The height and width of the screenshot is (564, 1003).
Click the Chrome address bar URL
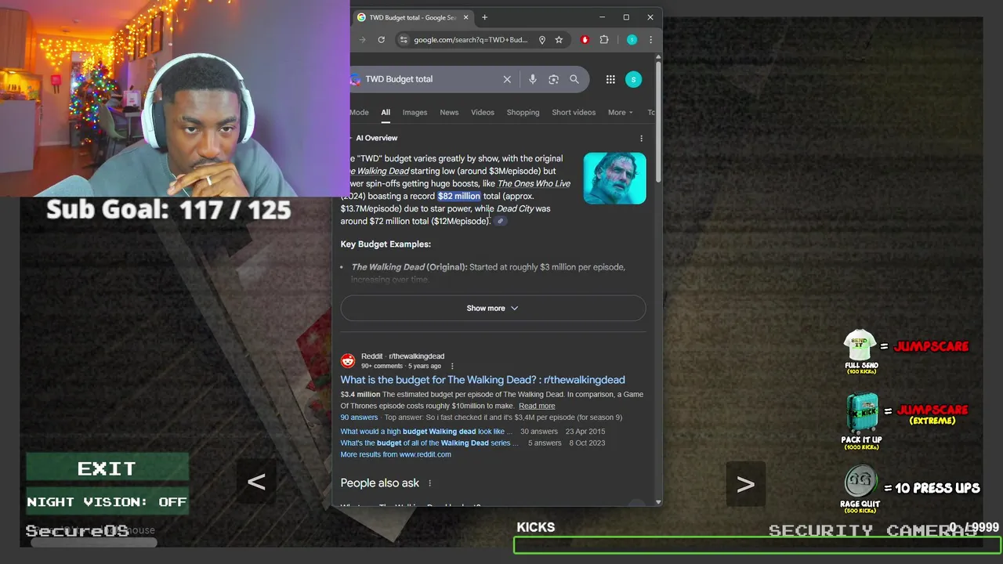[470, 40]
